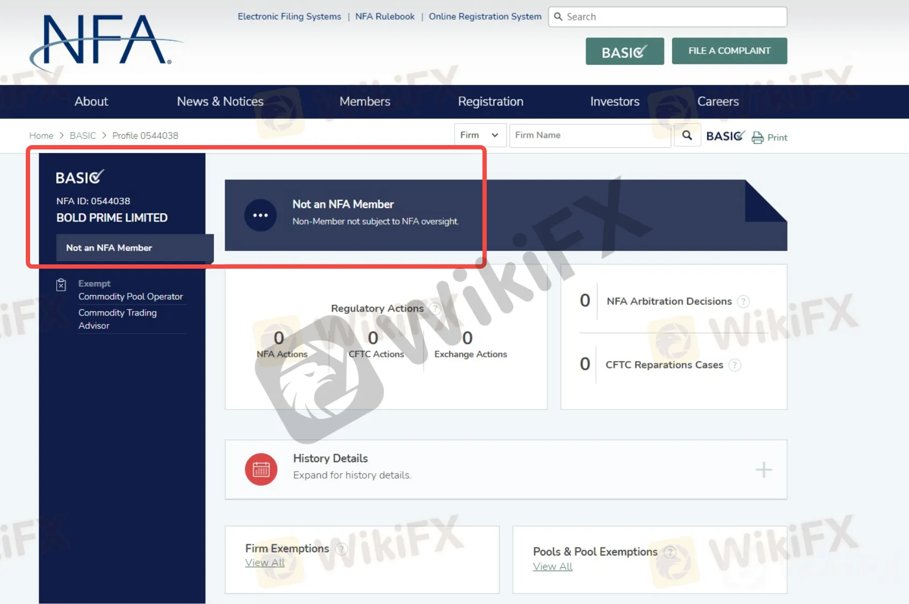Click the help icon beside Pools & Pool Exemptions
The width and height of the screenshot is (909, 604).
(x=669, y=552)
